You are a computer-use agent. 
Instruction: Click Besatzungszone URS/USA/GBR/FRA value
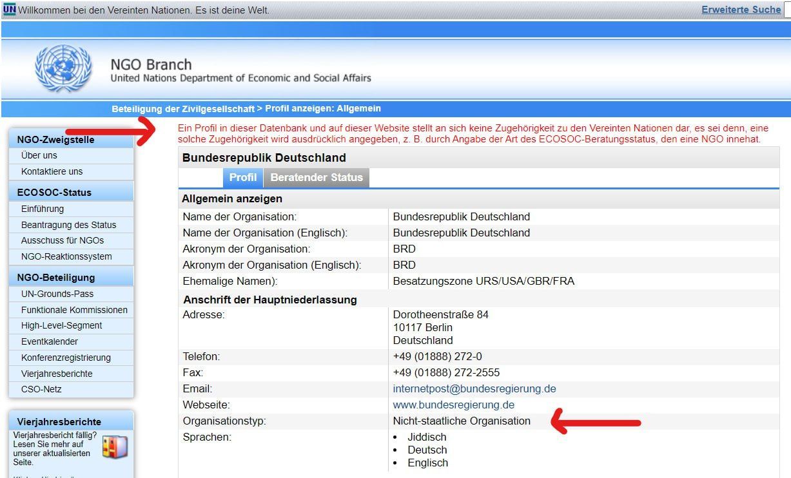(483, 281)
